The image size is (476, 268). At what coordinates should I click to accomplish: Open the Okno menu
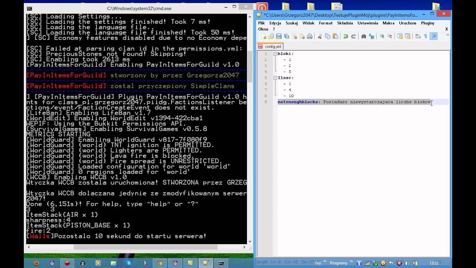[x=263, y=29]
